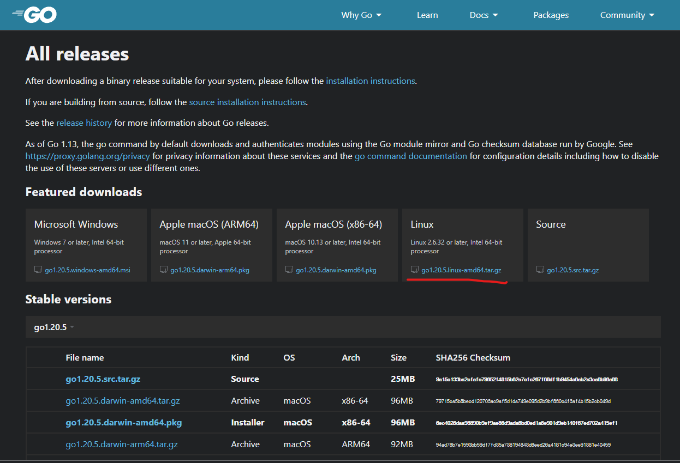Click go1.20.5.darwin-arm64.tar.gz in the table
Viewport: 680px width, 463px height.
122,444
